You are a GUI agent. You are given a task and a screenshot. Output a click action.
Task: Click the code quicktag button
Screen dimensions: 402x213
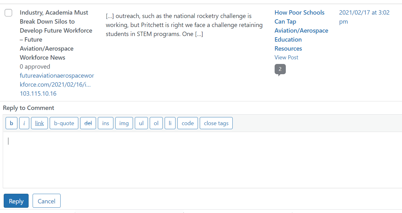188,123
